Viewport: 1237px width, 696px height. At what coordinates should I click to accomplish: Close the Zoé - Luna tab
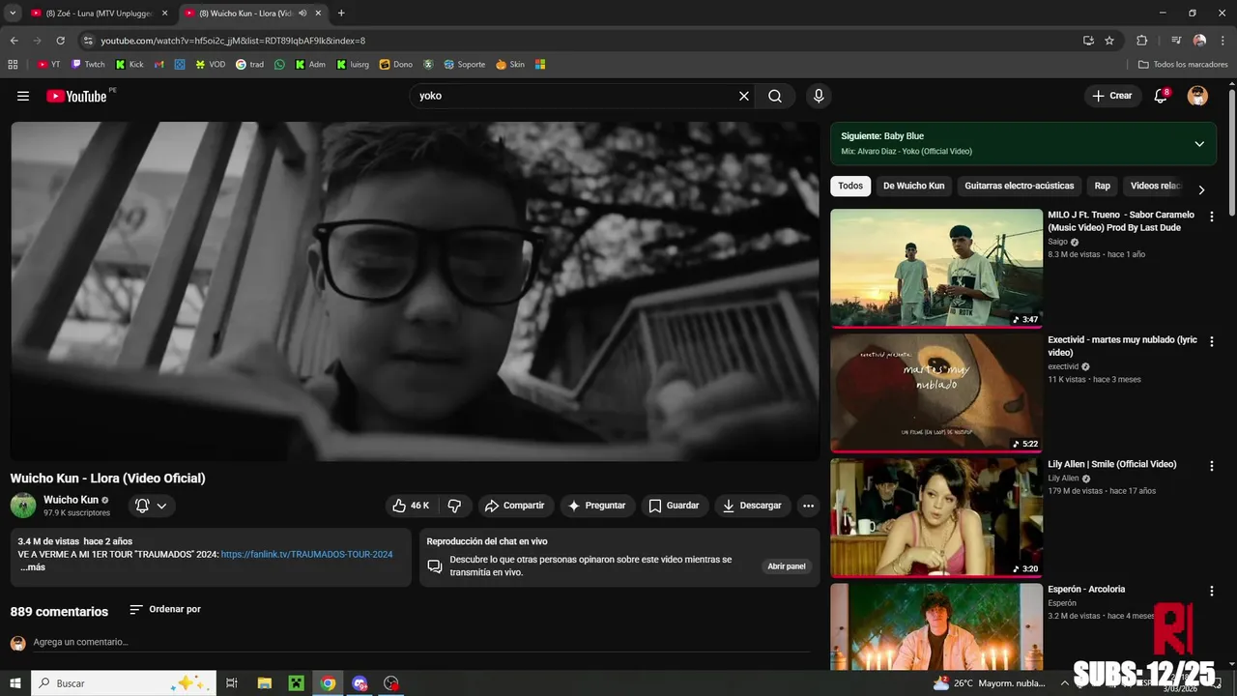tap(164, 13)
